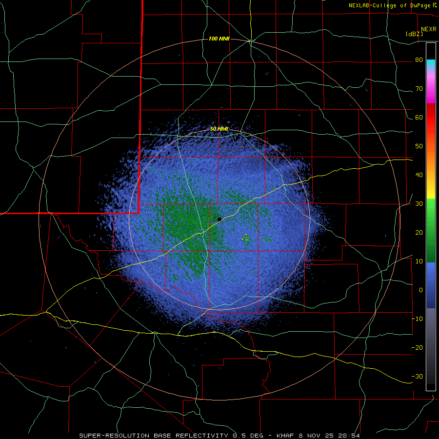Click the 70 dBZ scale value
Image resolution: width=439 pixels, height=439 pixels.
click(419, 89)
